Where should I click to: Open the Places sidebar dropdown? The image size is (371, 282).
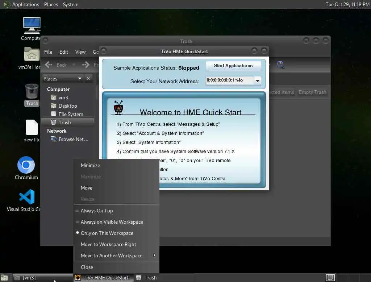tap(80, 78)
